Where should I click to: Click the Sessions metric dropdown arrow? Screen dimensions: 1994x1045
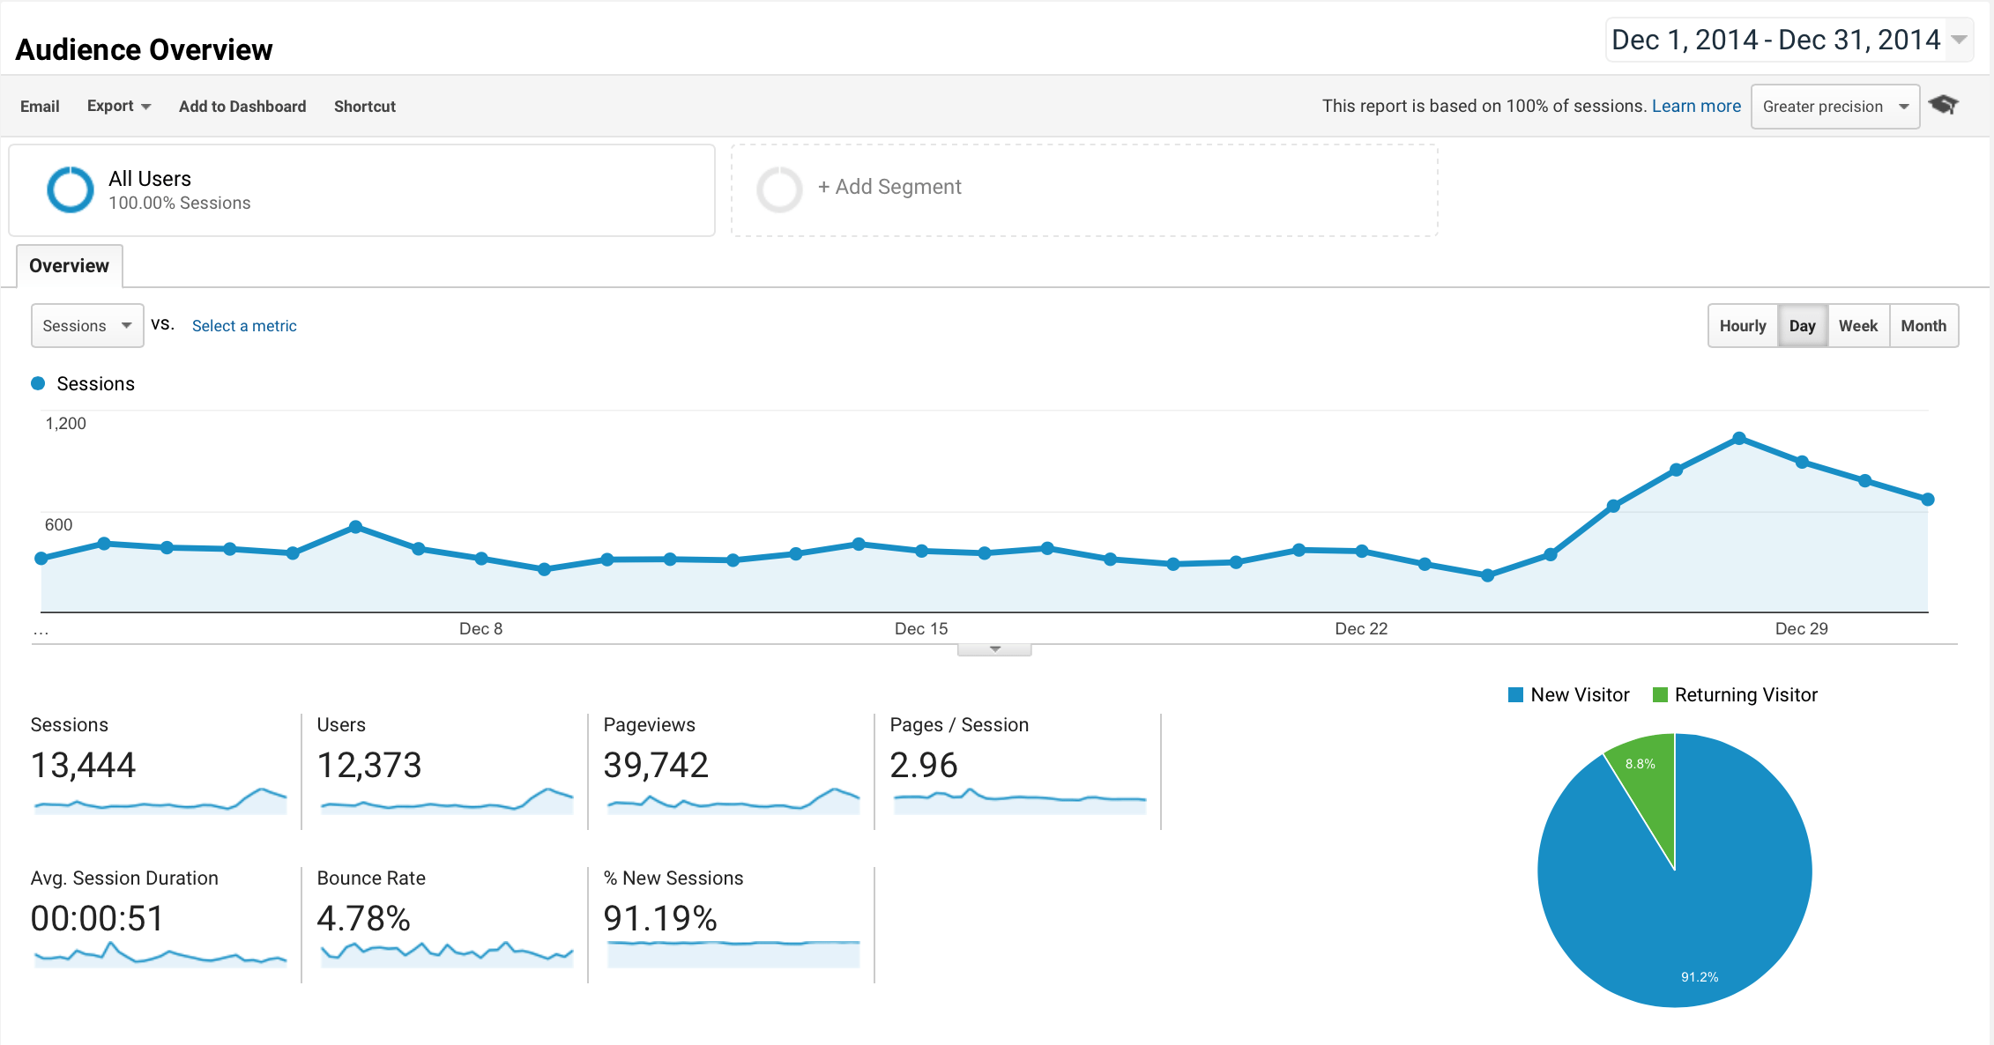point(130,324)
